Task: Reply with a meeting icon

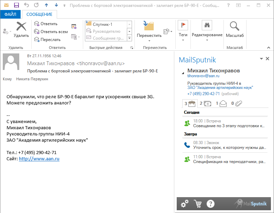Action: click(x=74, y=27)
